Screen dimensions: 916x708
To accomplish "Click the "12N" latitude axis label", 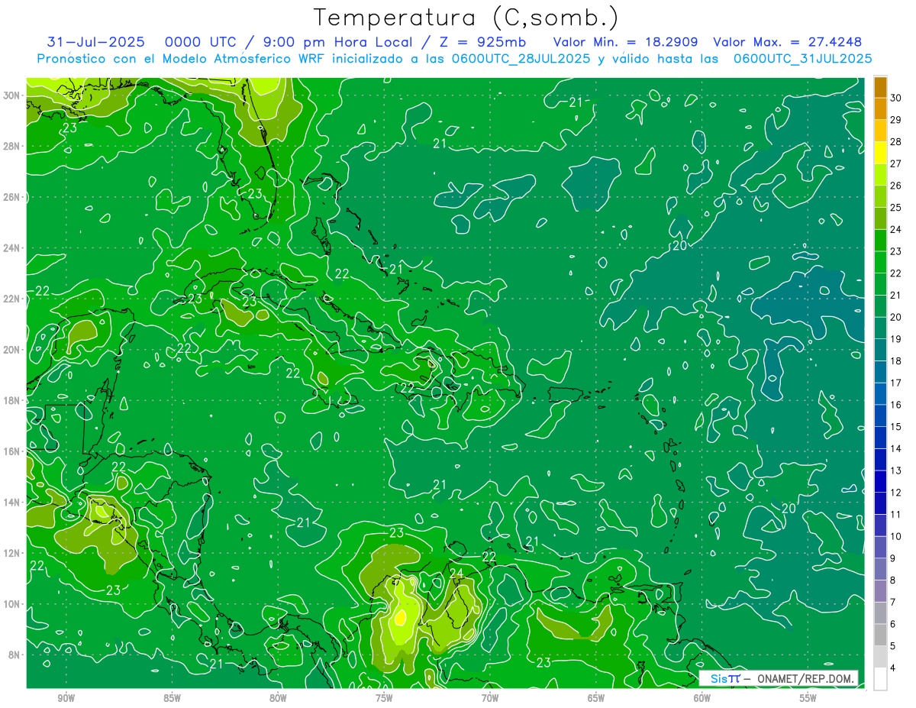I will click(x=11, y=553).
